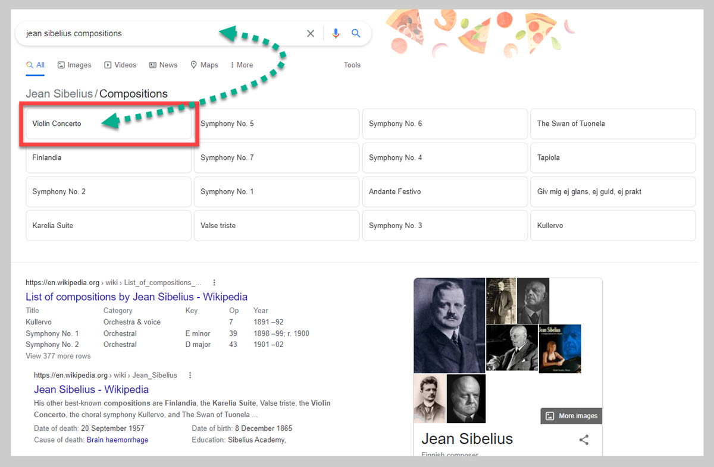Click the share icon beside Jean Sibelius
Image resolution: width=714 pixels, height=467 pixels.
tap(584, 440)
